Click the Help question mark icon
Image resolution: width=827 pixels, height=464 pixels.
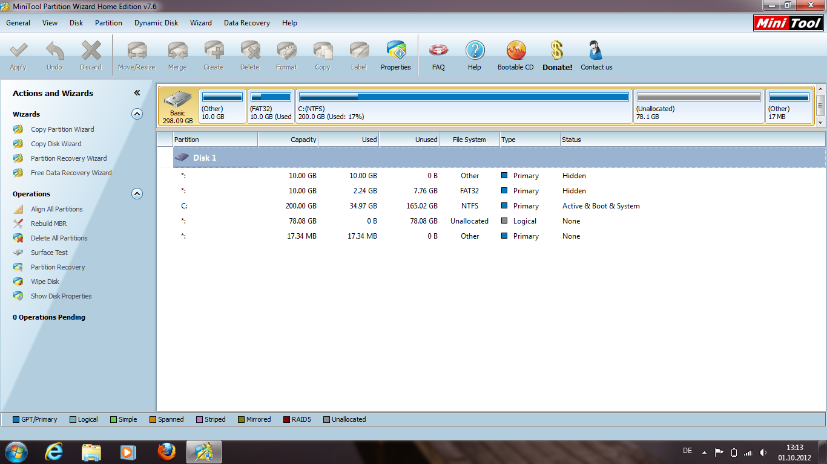[475, 50]
